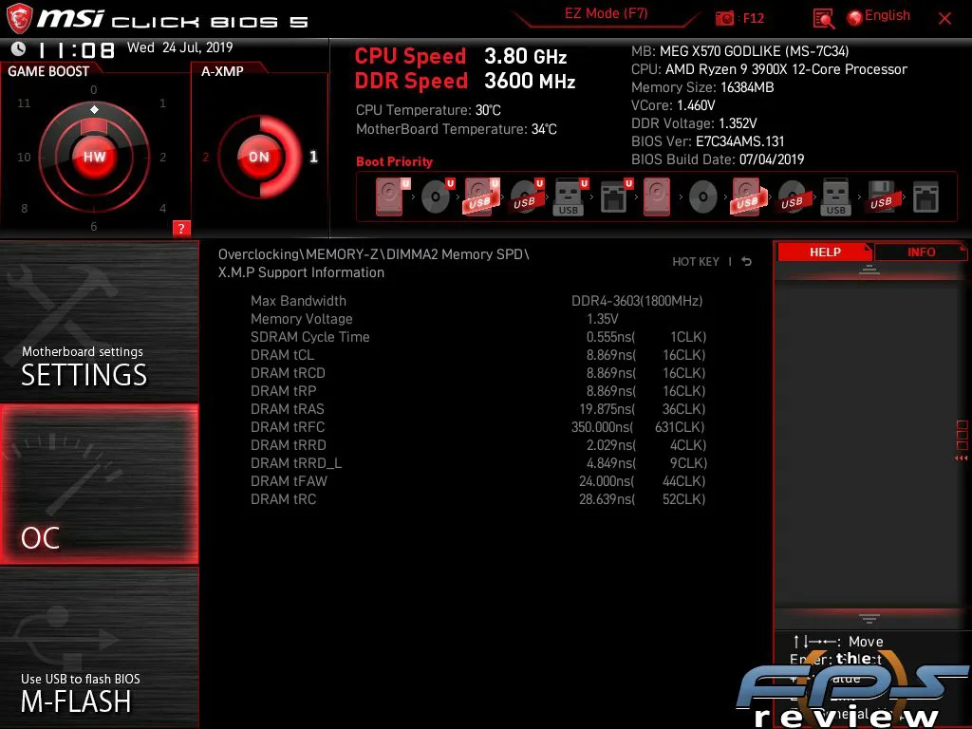Viewport: 972px width, 729px height.
Task: Switch to the HELP tab
Action: [825, 252]
